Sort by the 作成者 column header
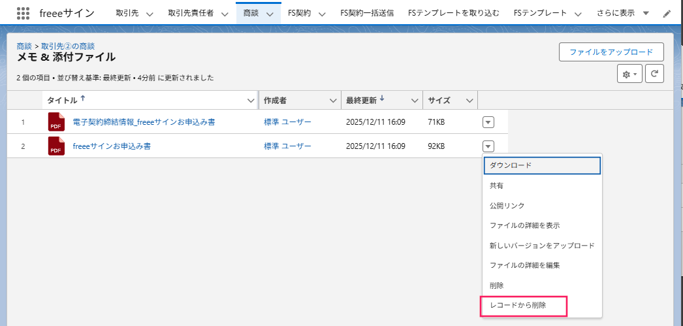 point(276,101)
